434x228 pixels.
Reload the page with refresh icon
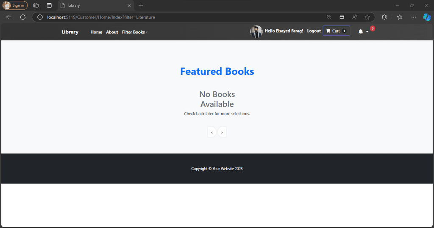click(23, 17)
